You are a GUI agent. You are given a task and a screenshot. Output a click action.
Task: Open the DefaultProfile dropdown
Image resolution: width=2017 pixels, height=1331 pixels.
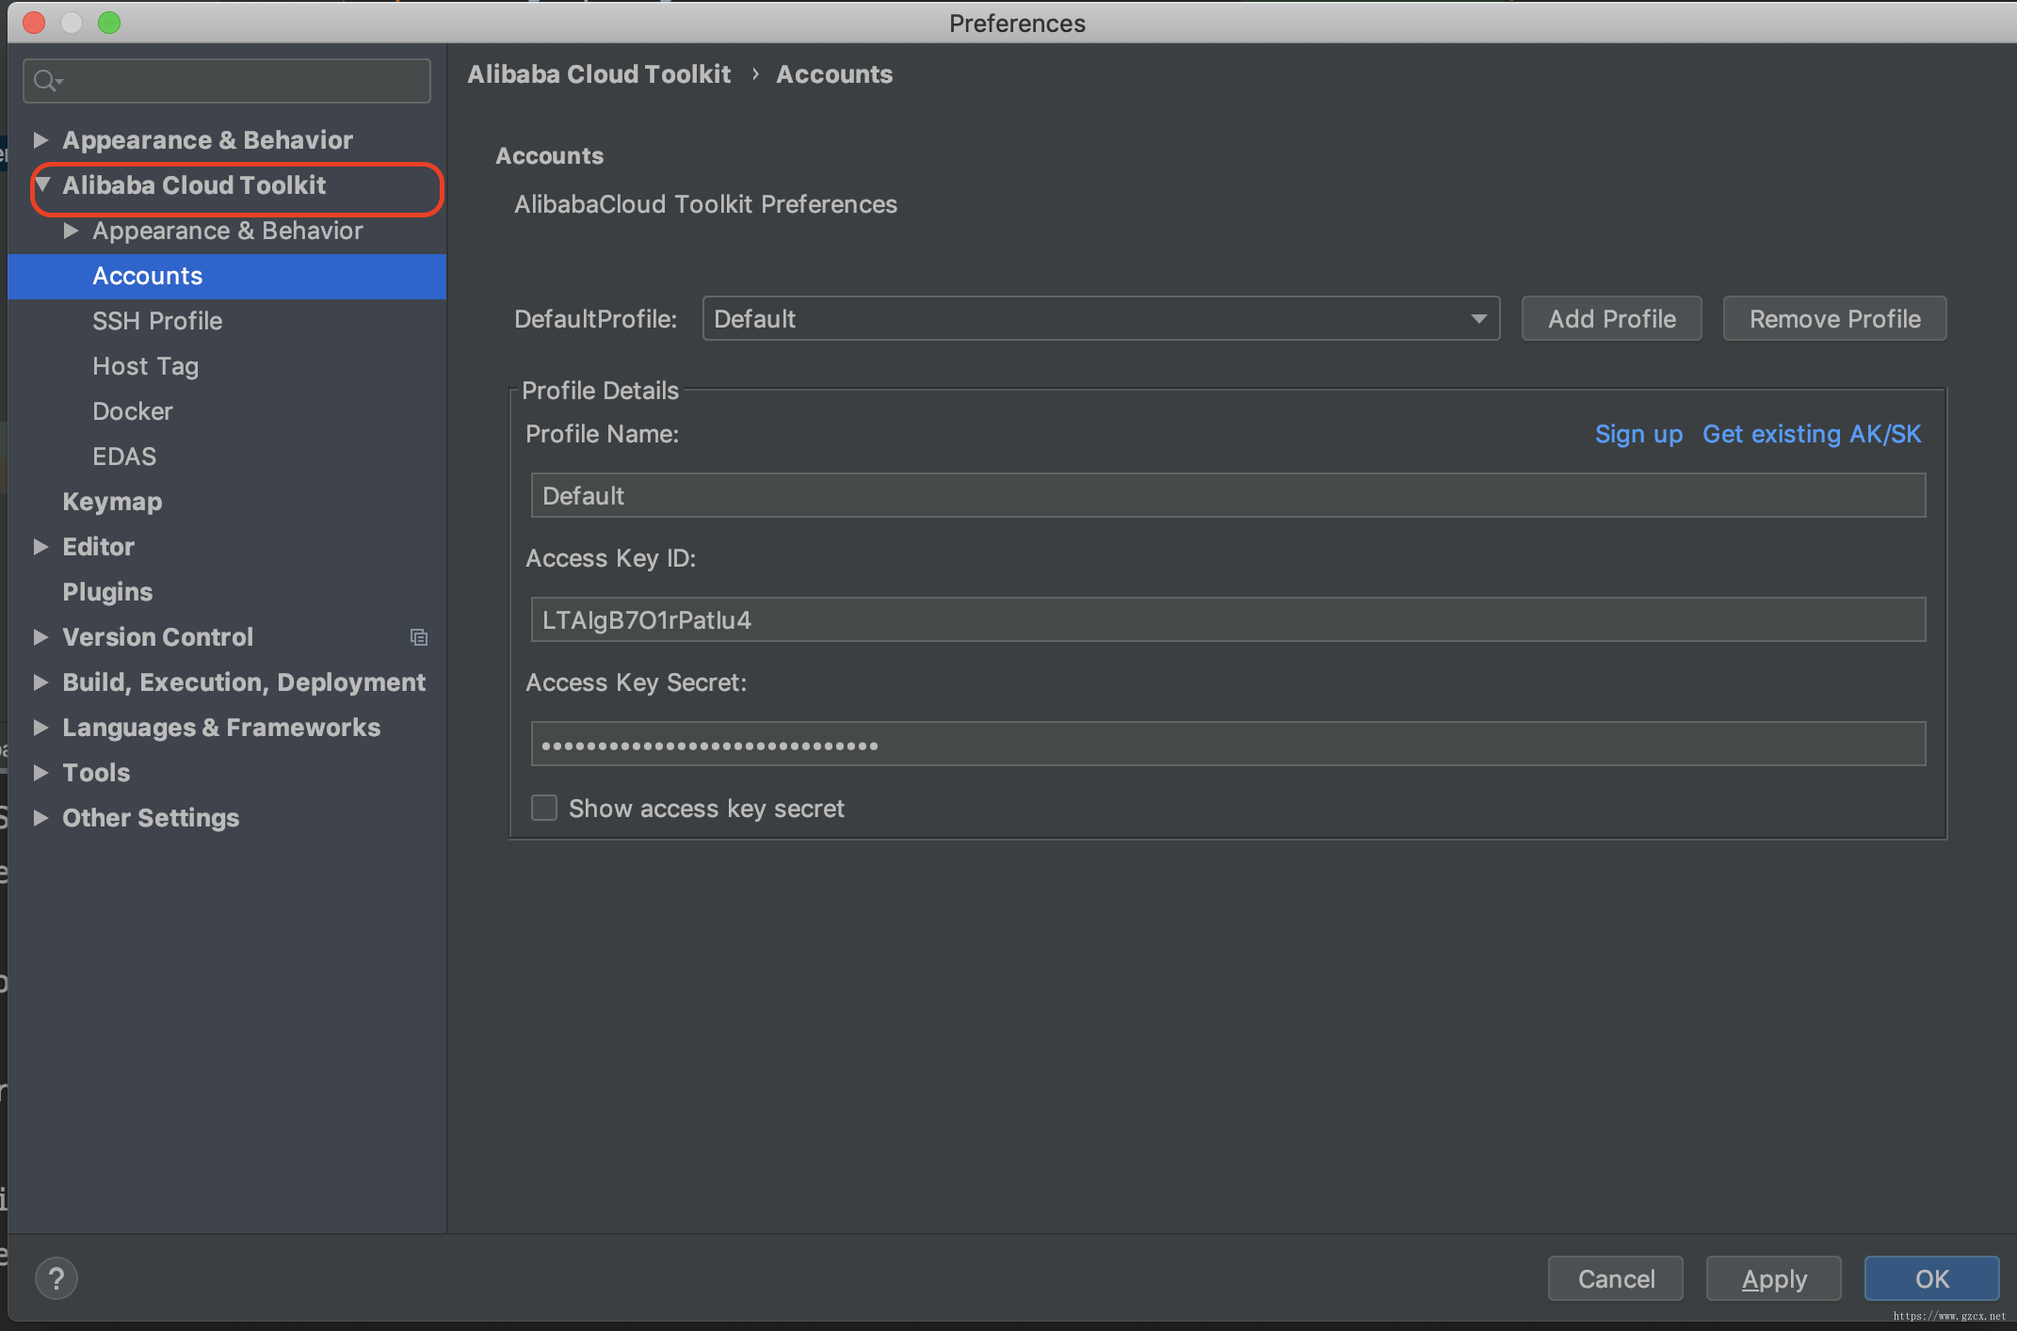coord(1101,319)
